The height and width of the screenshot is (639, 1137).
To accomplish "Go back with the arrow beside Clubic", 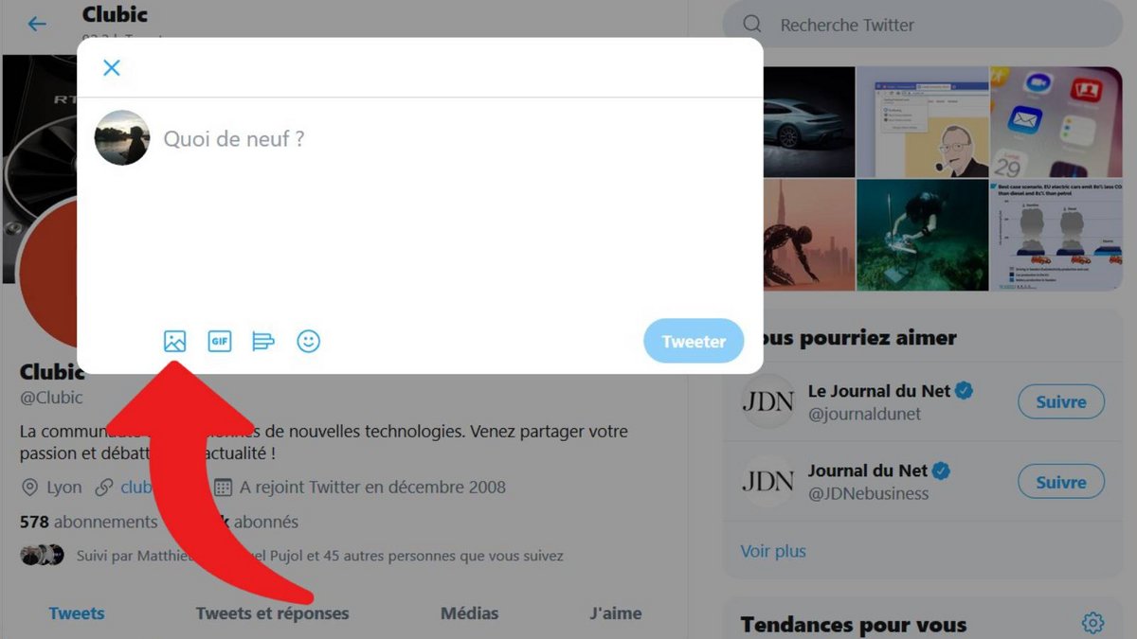I will (37, 24).
